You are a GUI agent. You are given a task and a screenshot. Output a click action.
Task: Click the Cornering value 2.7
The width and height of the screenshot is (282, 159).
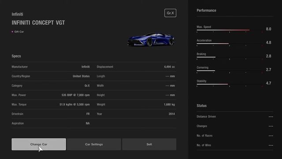point(268,70)
